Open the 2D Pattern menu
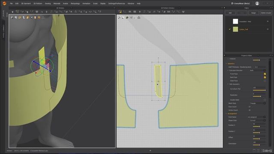 pyautogui.click(x=38, y=3)
